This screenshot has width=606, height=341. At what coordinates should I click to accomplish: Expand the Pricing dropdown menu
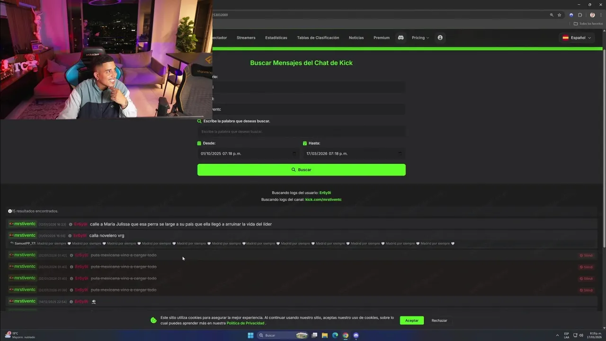coord(420,37)
